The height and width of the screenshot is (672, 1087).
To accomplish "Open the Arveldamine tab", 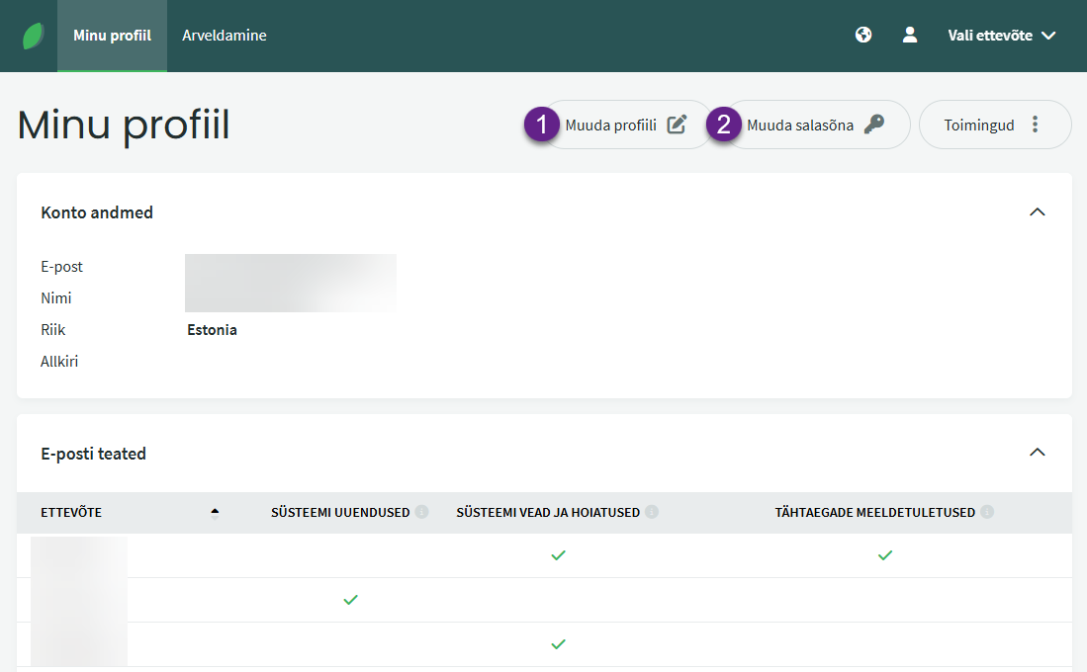I will (x=225, y=36).
